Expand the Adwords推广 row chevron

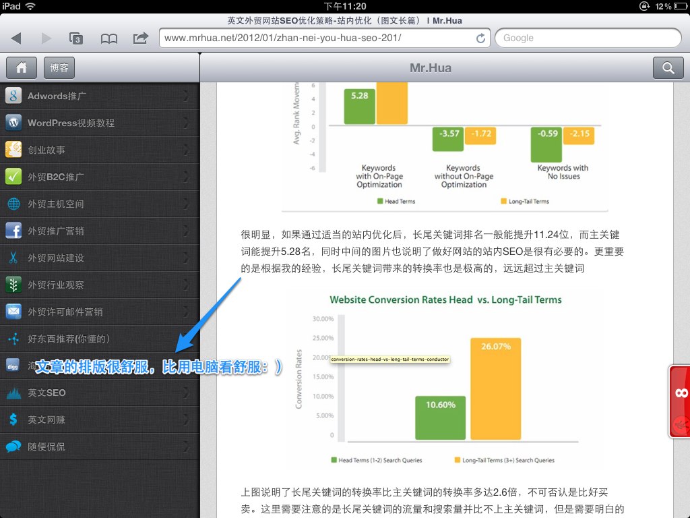pos(186,96)
